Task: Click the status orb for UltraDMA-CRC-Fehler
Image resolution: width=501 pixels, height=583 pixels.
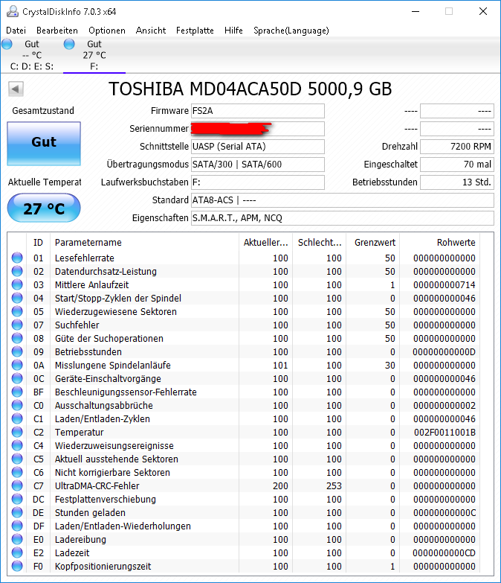Action: point(17,486)
